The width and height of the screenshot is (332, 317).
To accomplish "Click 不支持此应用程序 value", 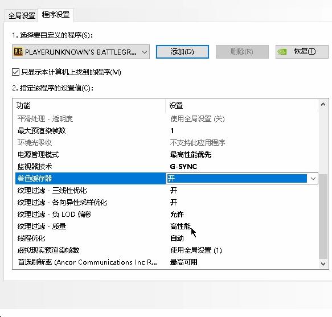I will click(x=198, y=143).
